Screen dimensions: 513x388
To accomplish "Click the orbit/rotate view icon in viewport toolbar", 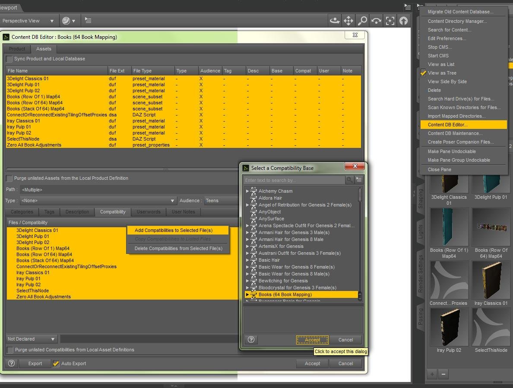I will [x=334, y=21].
